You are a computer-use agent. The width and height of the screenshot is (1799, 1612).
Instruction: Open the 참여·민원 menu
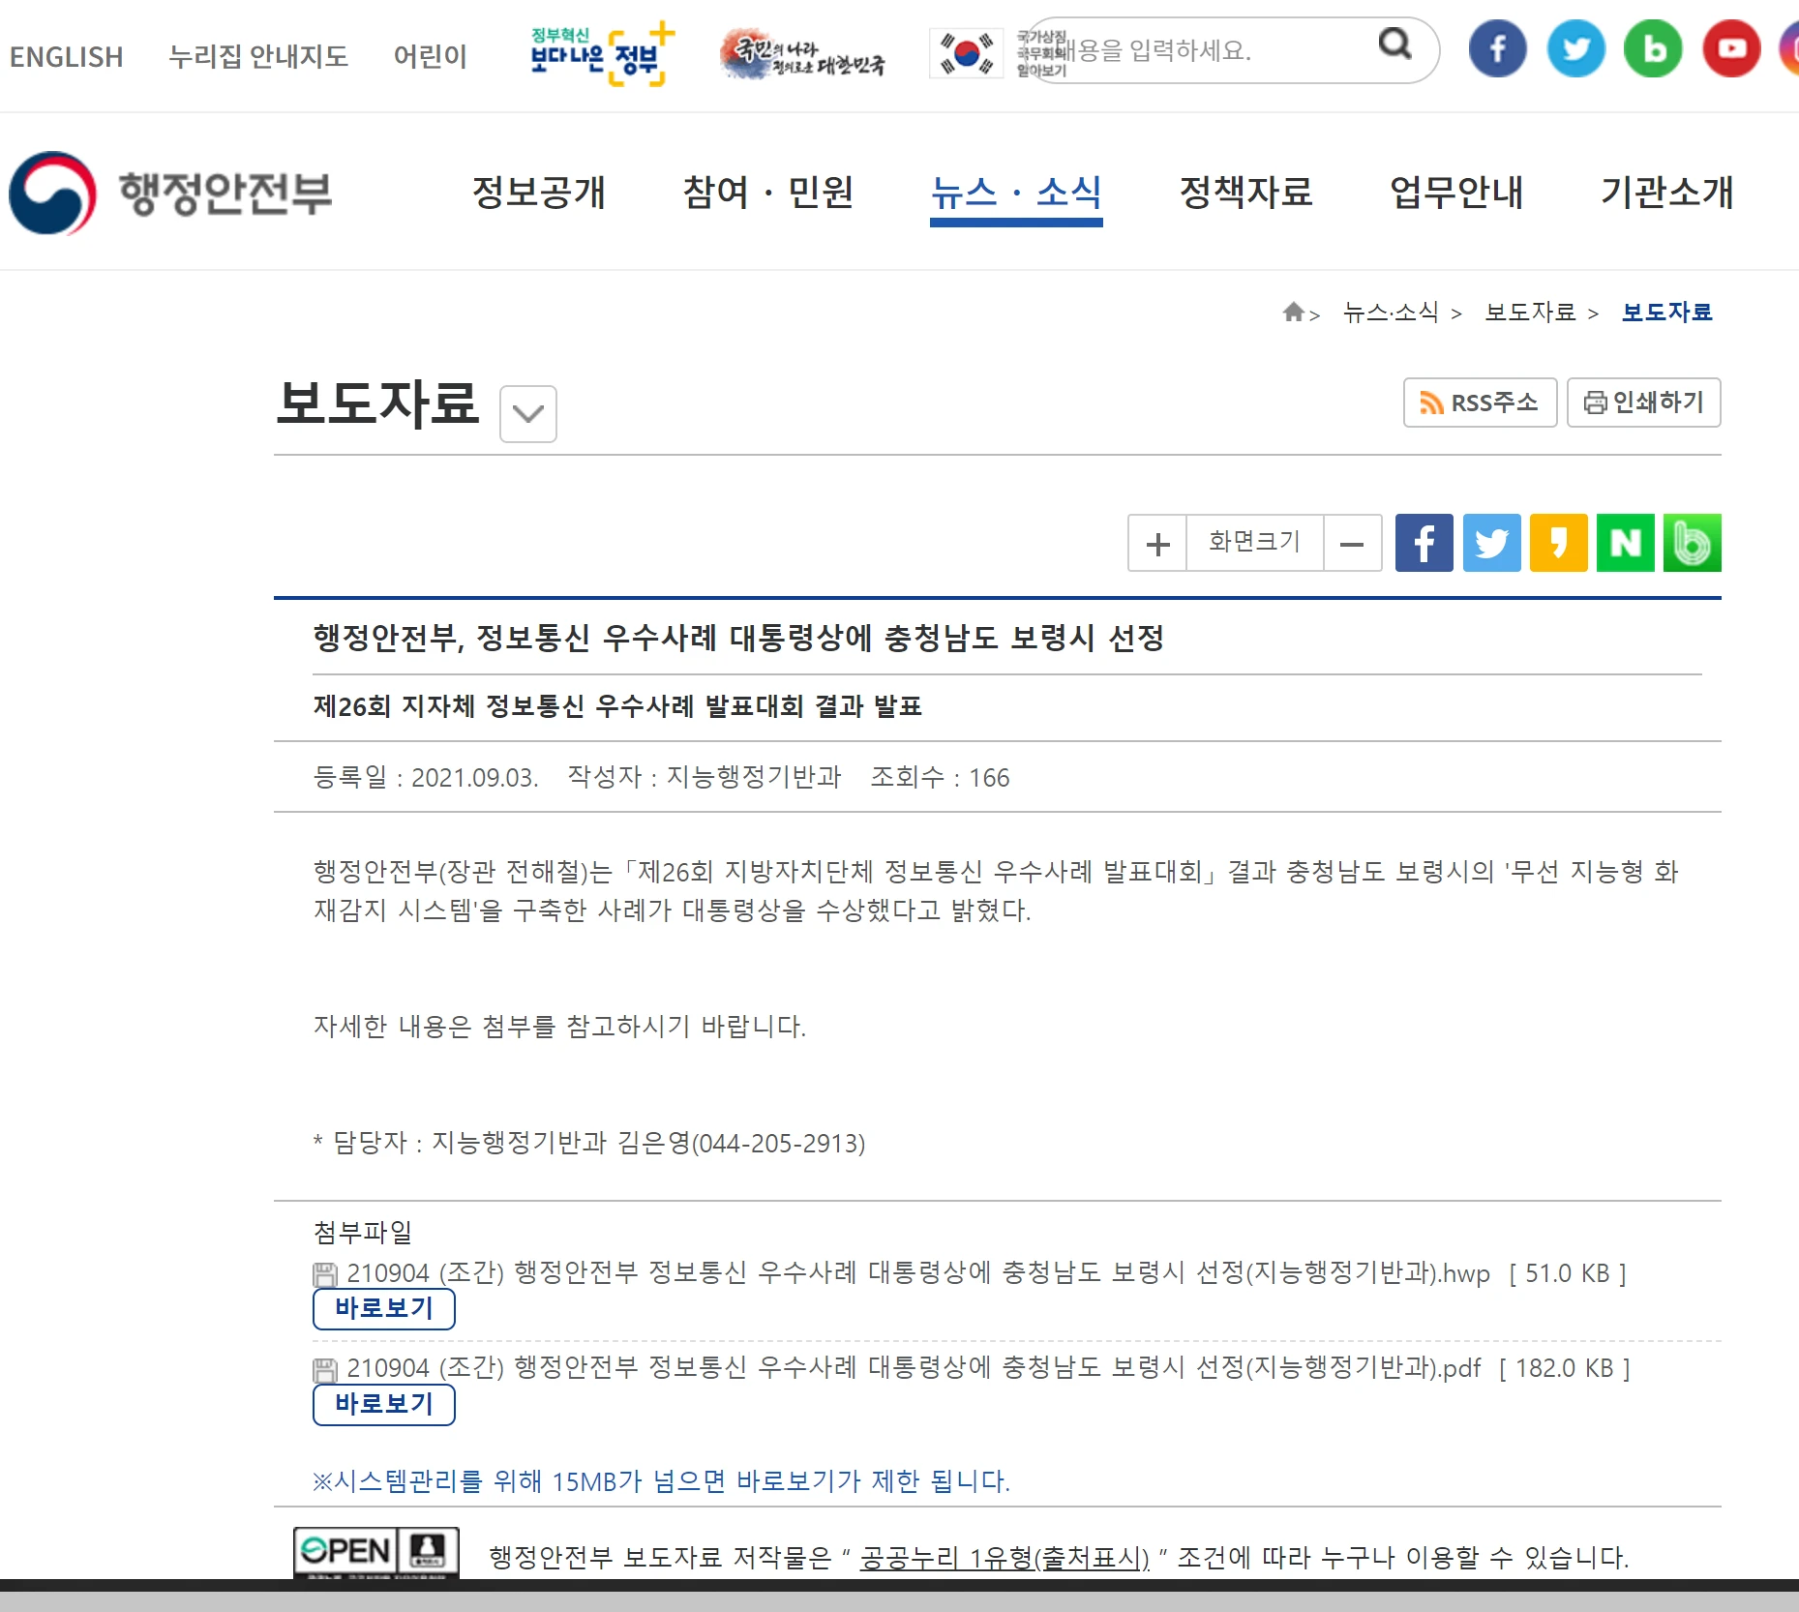click(768, 192)
